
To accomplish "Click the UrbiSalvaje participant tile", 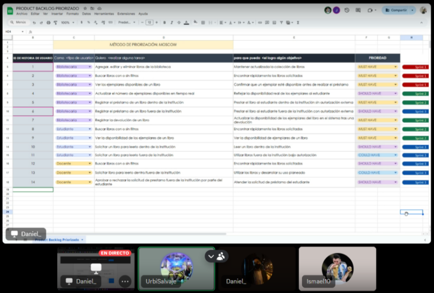I will point(177,268).
